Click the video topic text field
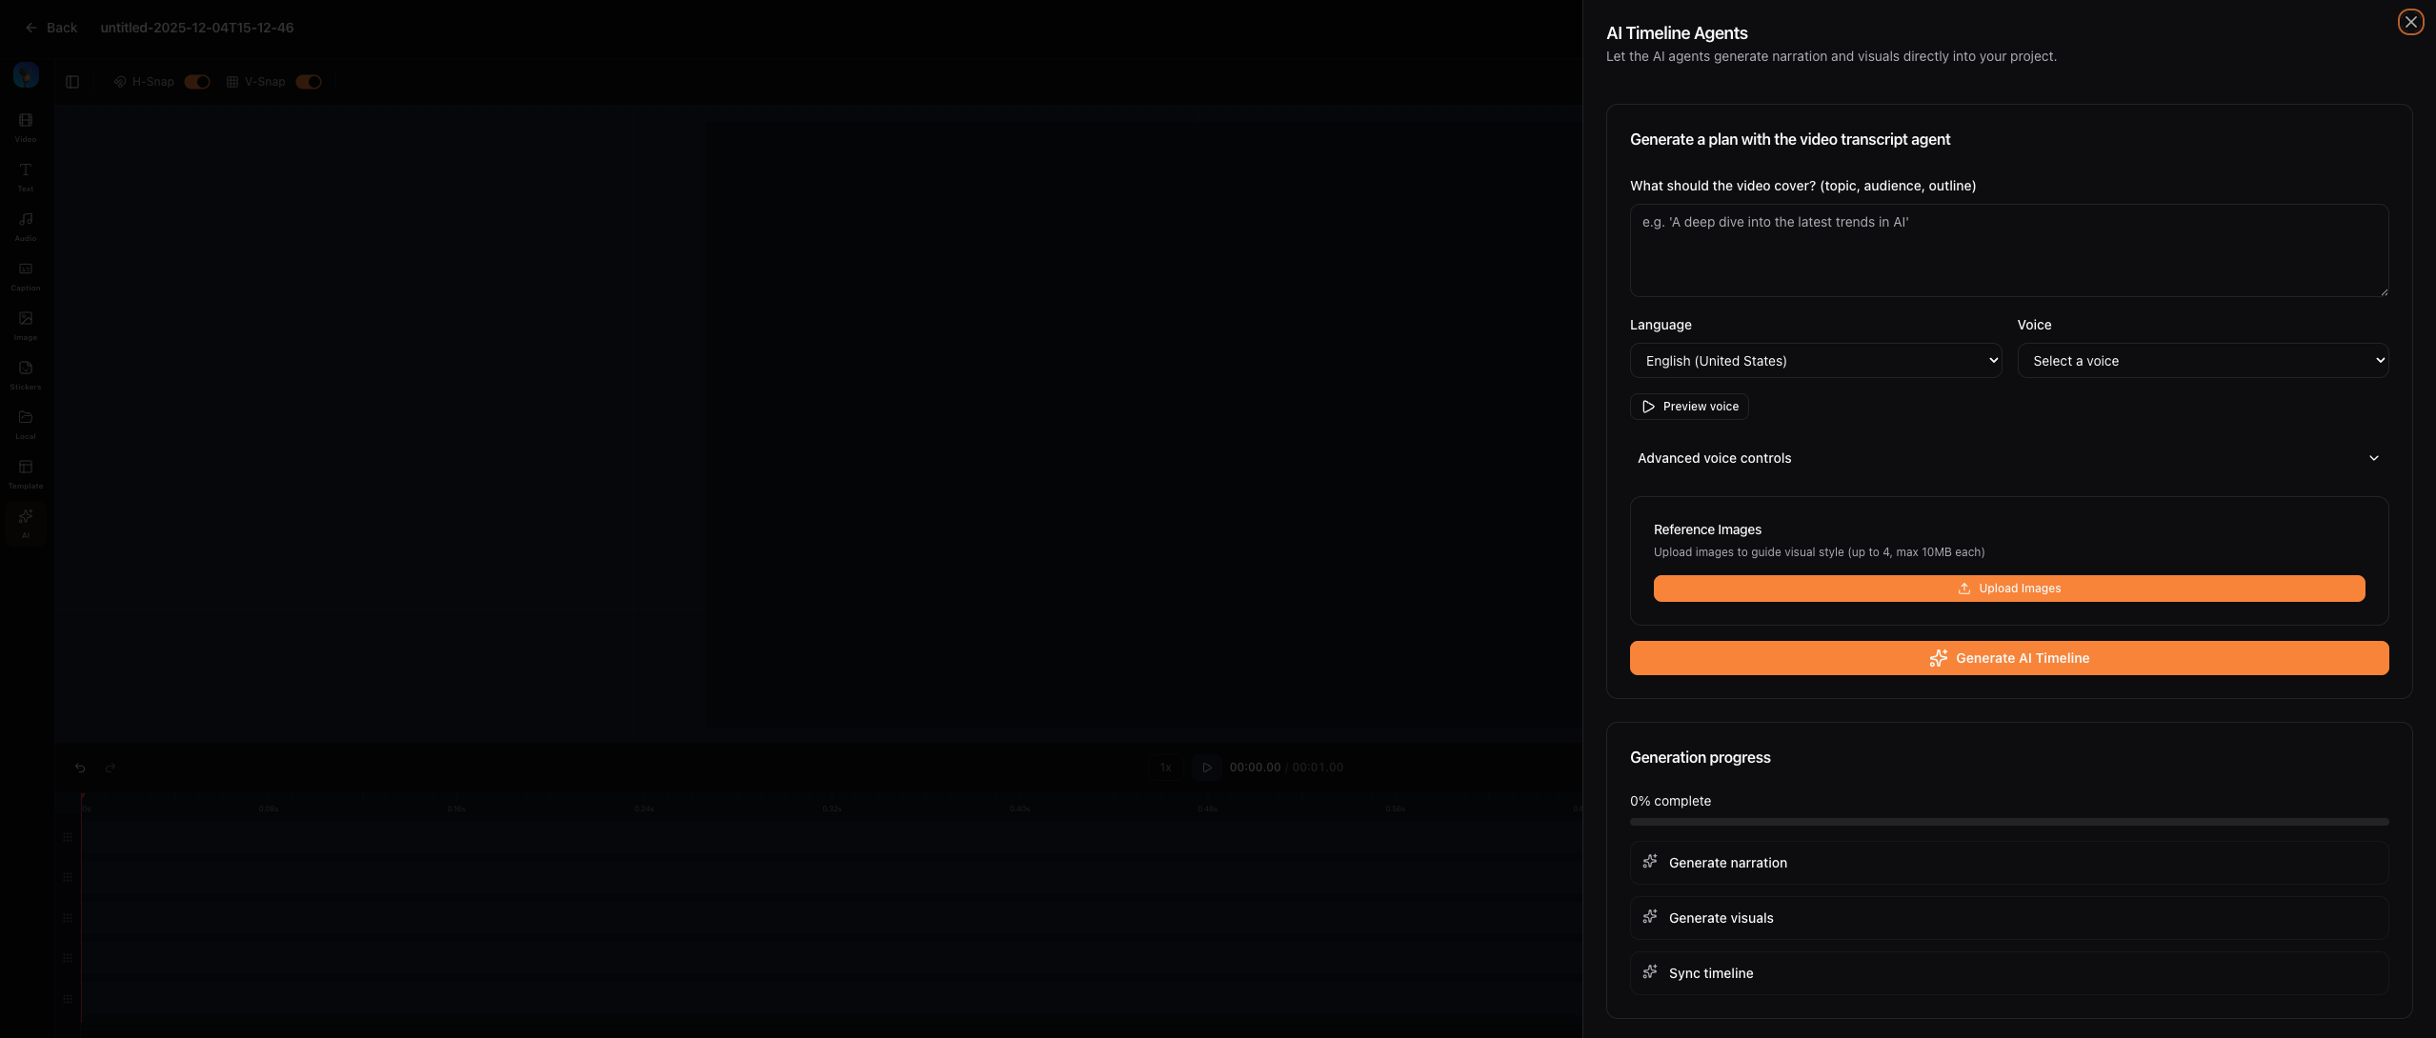The image size is (2436, 1038). click(2008, 250)
